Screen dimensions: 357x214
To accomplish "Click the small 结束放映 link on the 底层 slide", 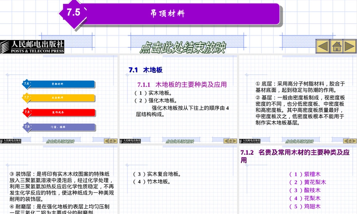I will 299,141.
